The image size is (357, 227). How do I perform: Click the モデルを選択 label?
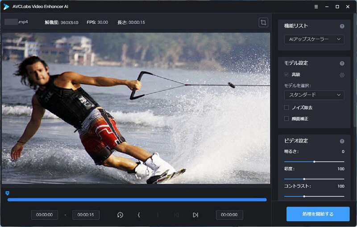pyautogui.click(x=297, y=85)
